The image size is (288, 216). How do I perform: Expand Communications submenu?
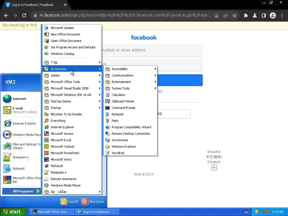point(130,75)
